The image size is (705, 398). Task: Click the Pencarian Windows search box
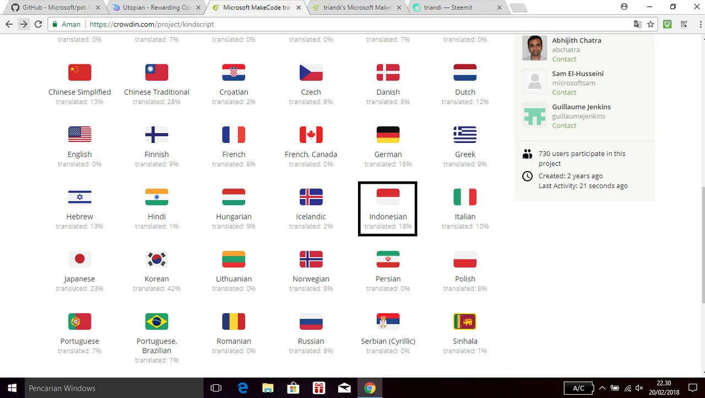[x=113, y=388]
